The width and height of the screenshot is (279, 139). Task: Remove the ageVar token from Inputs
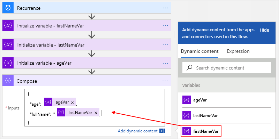(72, 103)
